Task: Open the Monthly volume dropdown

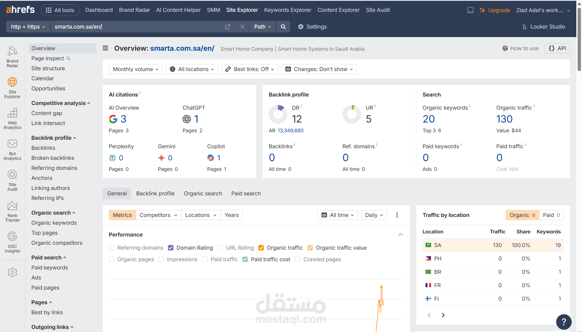Action: coord(135,69)
